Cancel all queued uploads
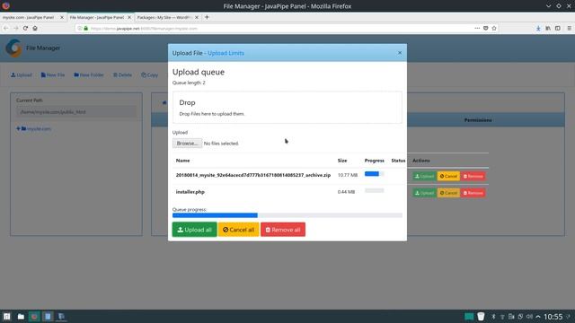Viewport: 575px width, 323px height. pos(238,230)
